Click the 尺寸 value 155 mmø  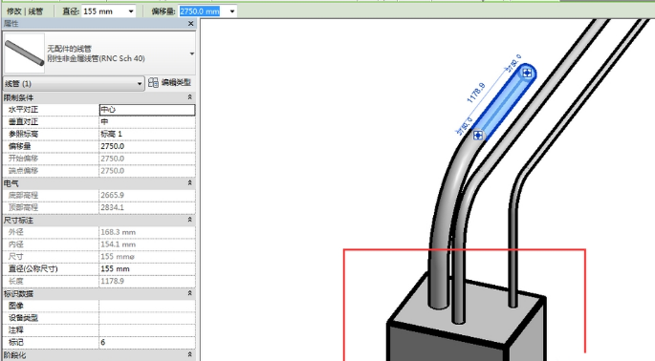coord(147,257)
